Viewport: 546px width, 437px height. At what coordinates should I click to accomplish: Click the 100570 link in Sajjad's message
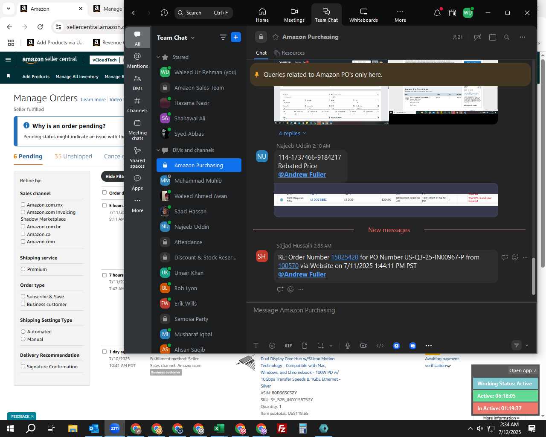(288, 266)
